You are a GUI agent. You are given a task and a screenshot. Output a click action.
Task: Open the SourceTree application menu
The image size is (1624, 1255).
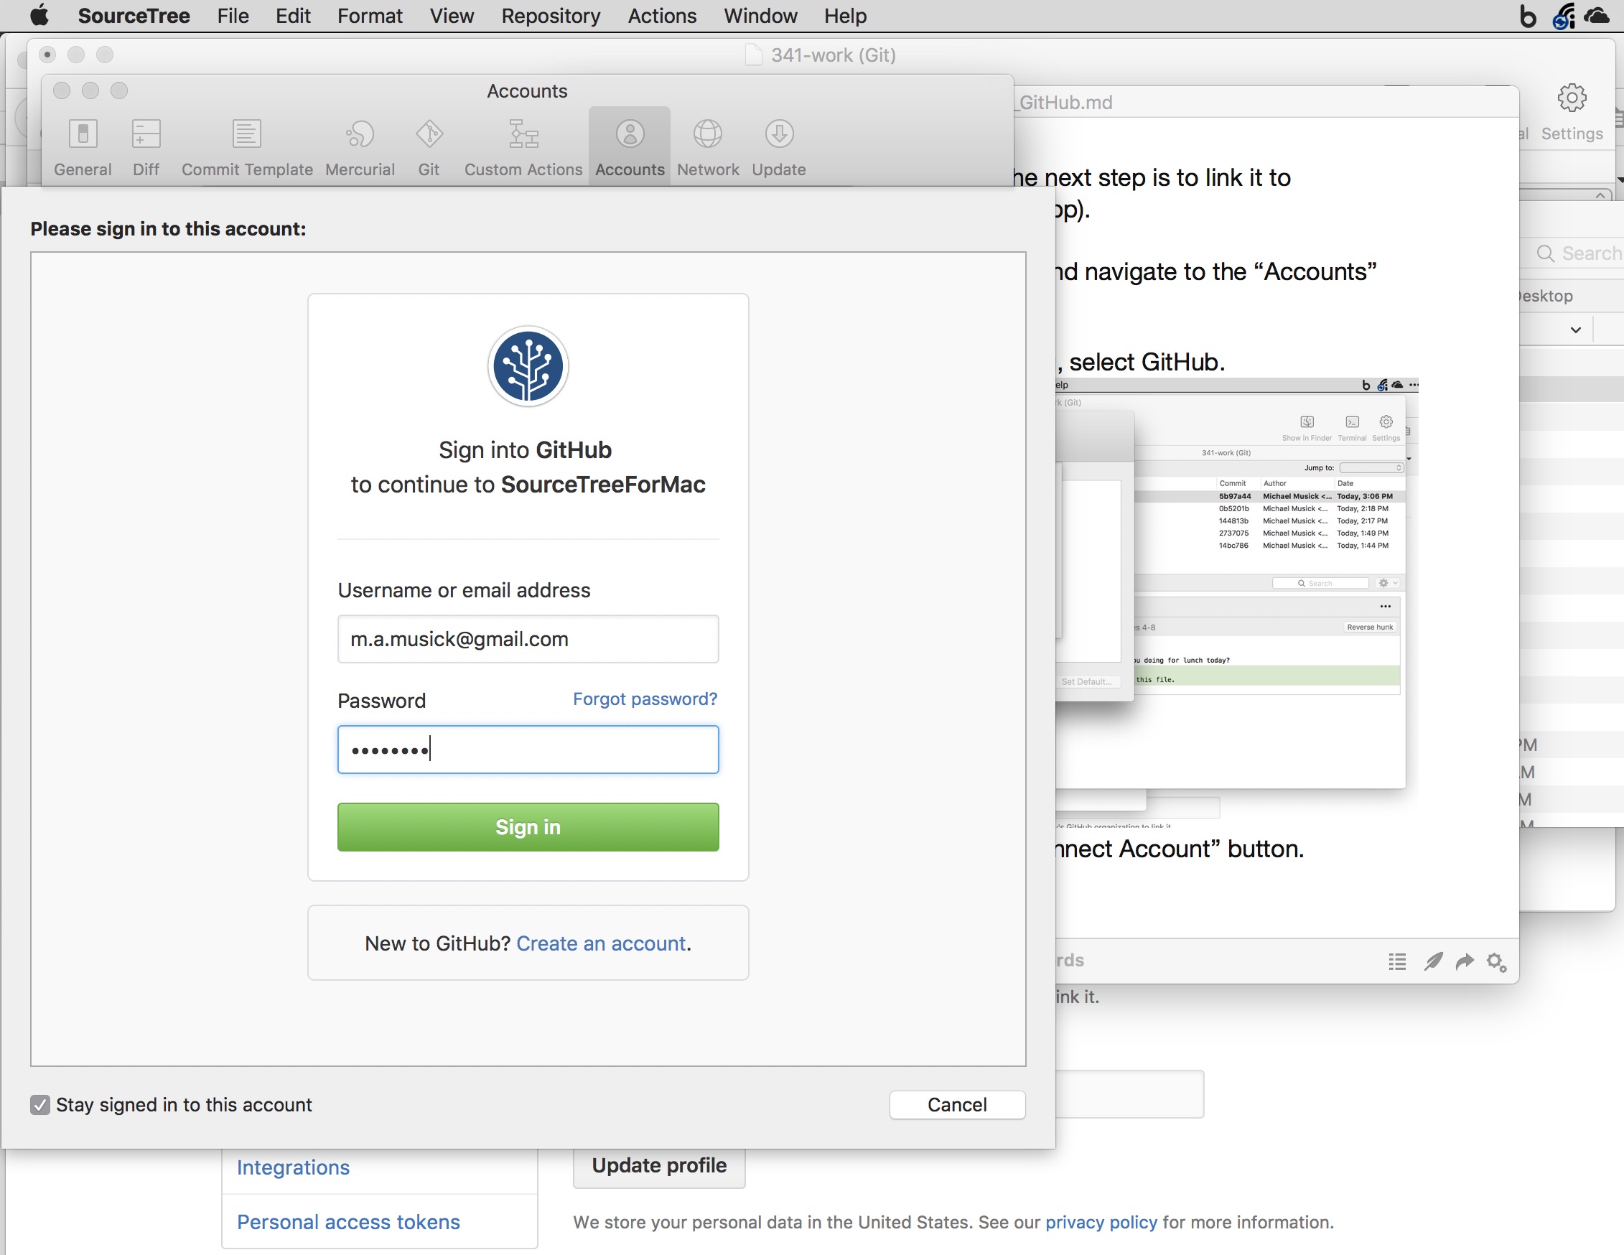[134, 16]
